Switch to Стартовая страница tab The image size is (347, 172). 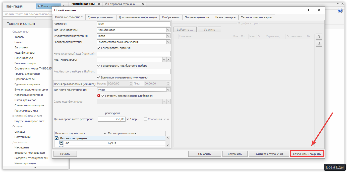click(122, 4)
